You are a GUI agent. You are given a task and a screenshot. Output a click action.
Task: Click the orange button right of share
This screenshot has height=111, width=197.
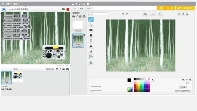click(x=185, y=8)
